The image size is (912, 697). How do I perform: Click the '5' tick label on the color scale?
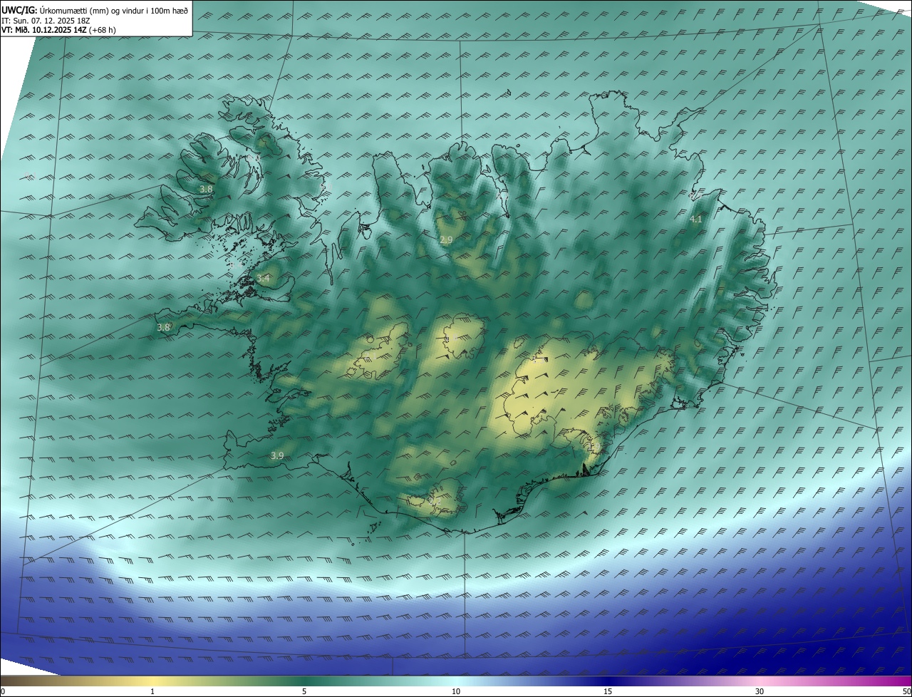304,691
